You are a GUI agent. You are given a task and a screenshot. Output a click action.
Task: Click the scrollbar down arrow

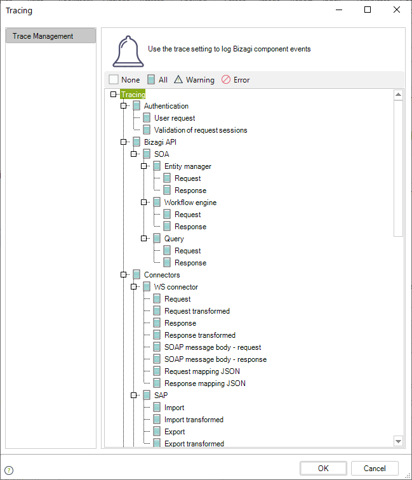click(398, 441)
